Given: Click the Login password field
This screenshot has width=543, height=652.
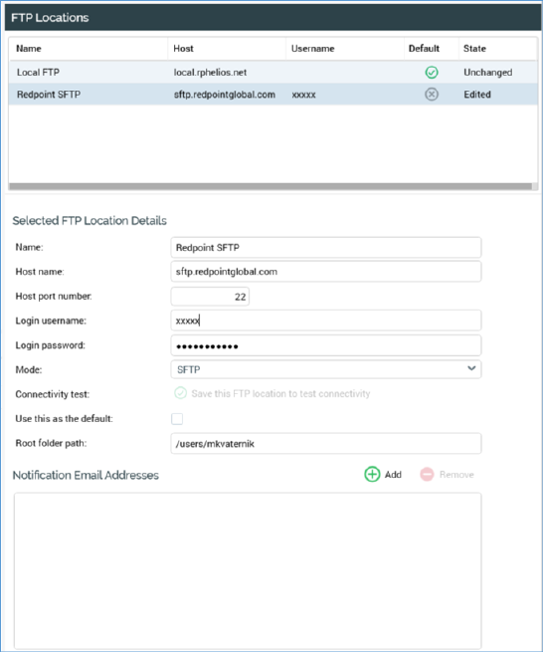Looking at the screenshot, I should click(326, 345).
